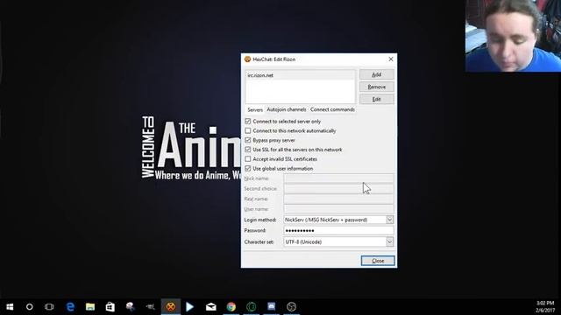Click the Close button
The width and height of the screenshot is (561, 315).
pyautogui.click(x=378, y=261)
